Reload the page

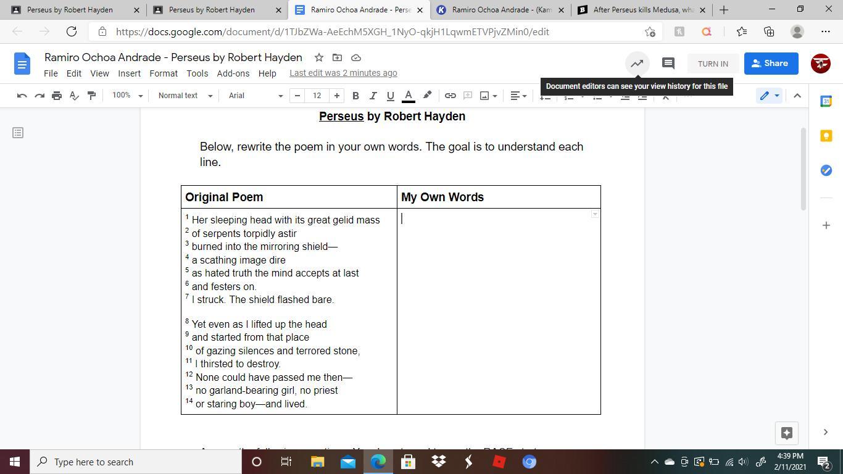[72, 32]
